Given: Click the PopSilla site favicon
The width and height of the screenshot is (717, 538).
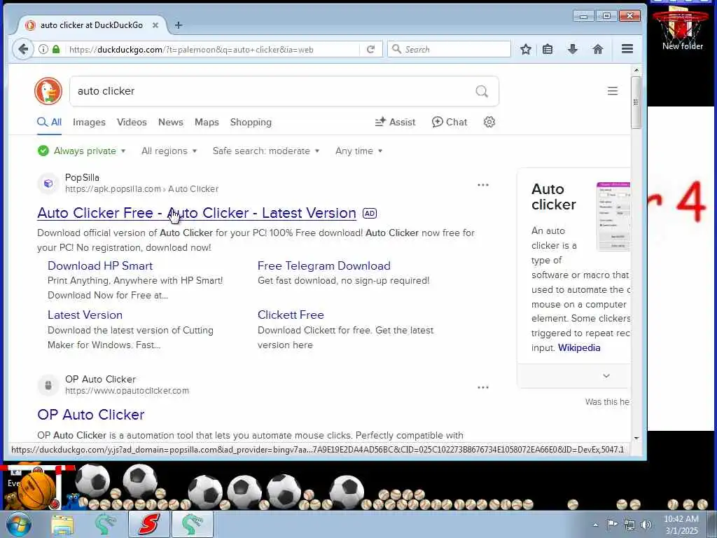Looking at the screenshot, I should point(48,184).
